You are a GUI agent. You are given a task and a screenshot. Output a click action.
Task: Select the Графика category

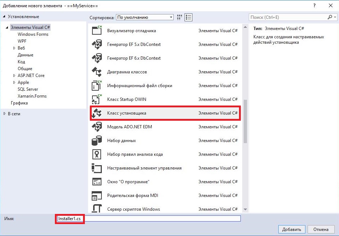coord(19,103)
